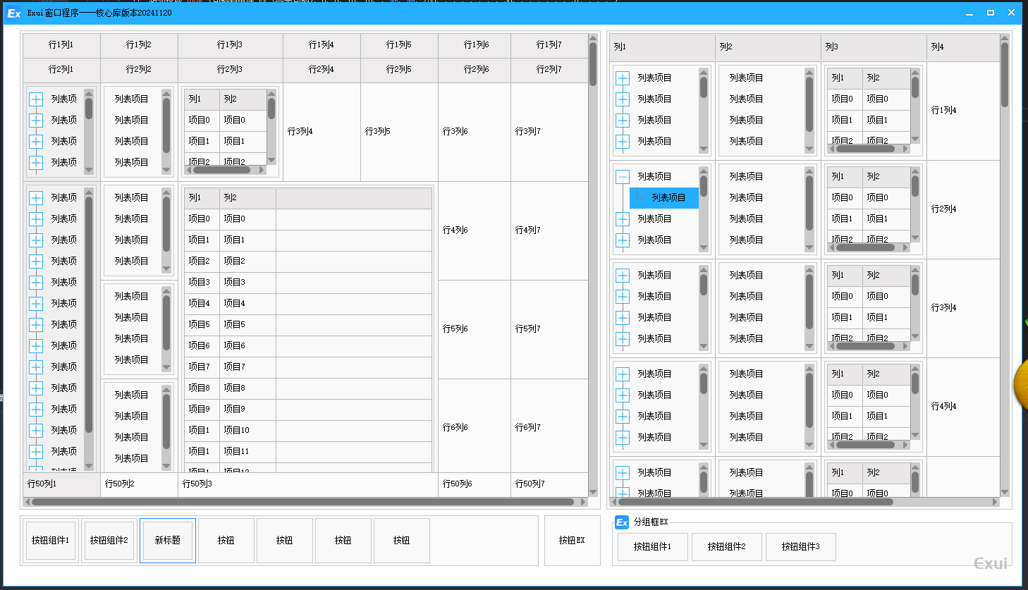Click horizontal scrollbar thumb below the 行50列1 row

[302, 503]
